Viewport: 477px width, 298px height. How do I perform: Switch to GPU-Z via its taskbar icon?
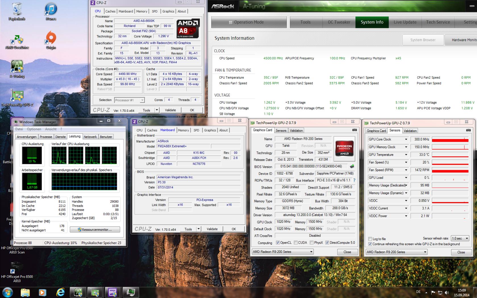95,292
